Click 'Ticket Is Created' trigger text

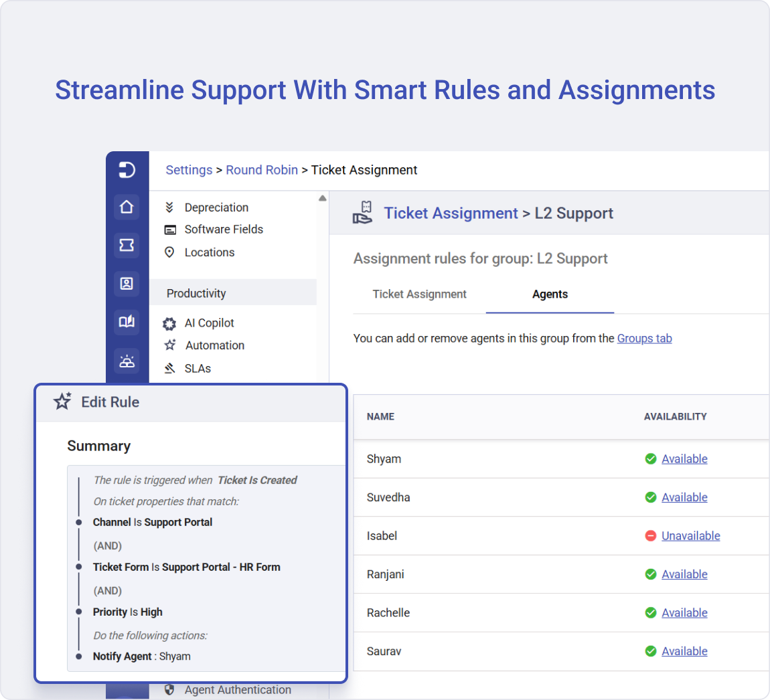[x=257, y=480]
